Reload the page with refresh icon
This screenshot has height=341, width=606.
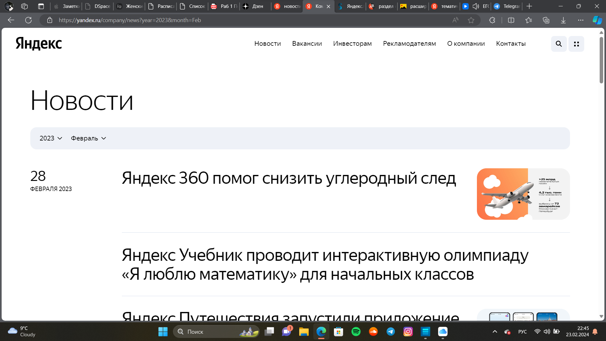click(x=28, y=20)
